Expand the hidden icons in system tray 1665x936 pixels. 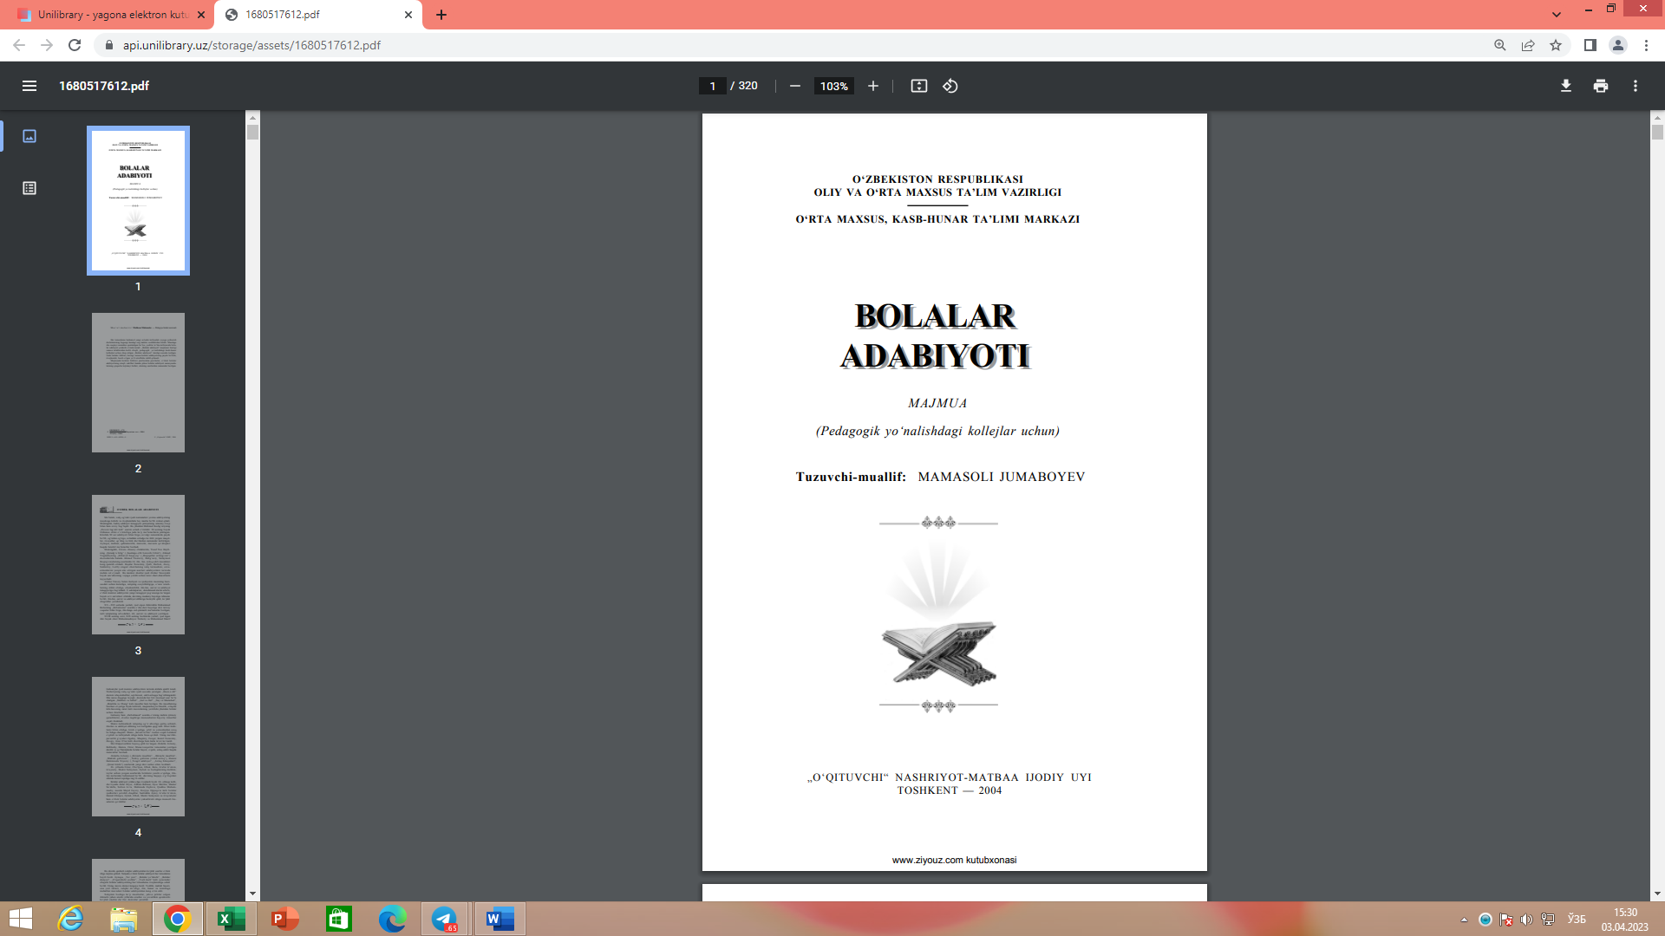[x=1465, y=918]
